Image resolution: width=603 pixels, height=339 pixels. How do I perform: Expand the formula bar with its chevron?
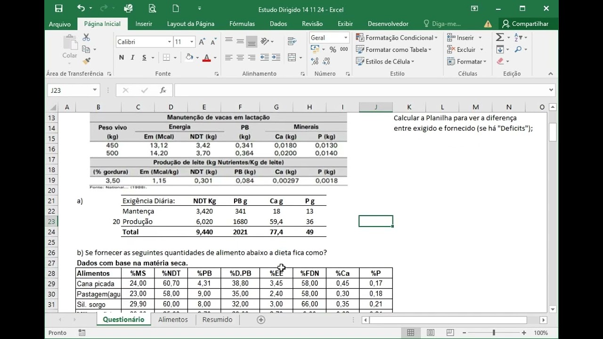551,90
